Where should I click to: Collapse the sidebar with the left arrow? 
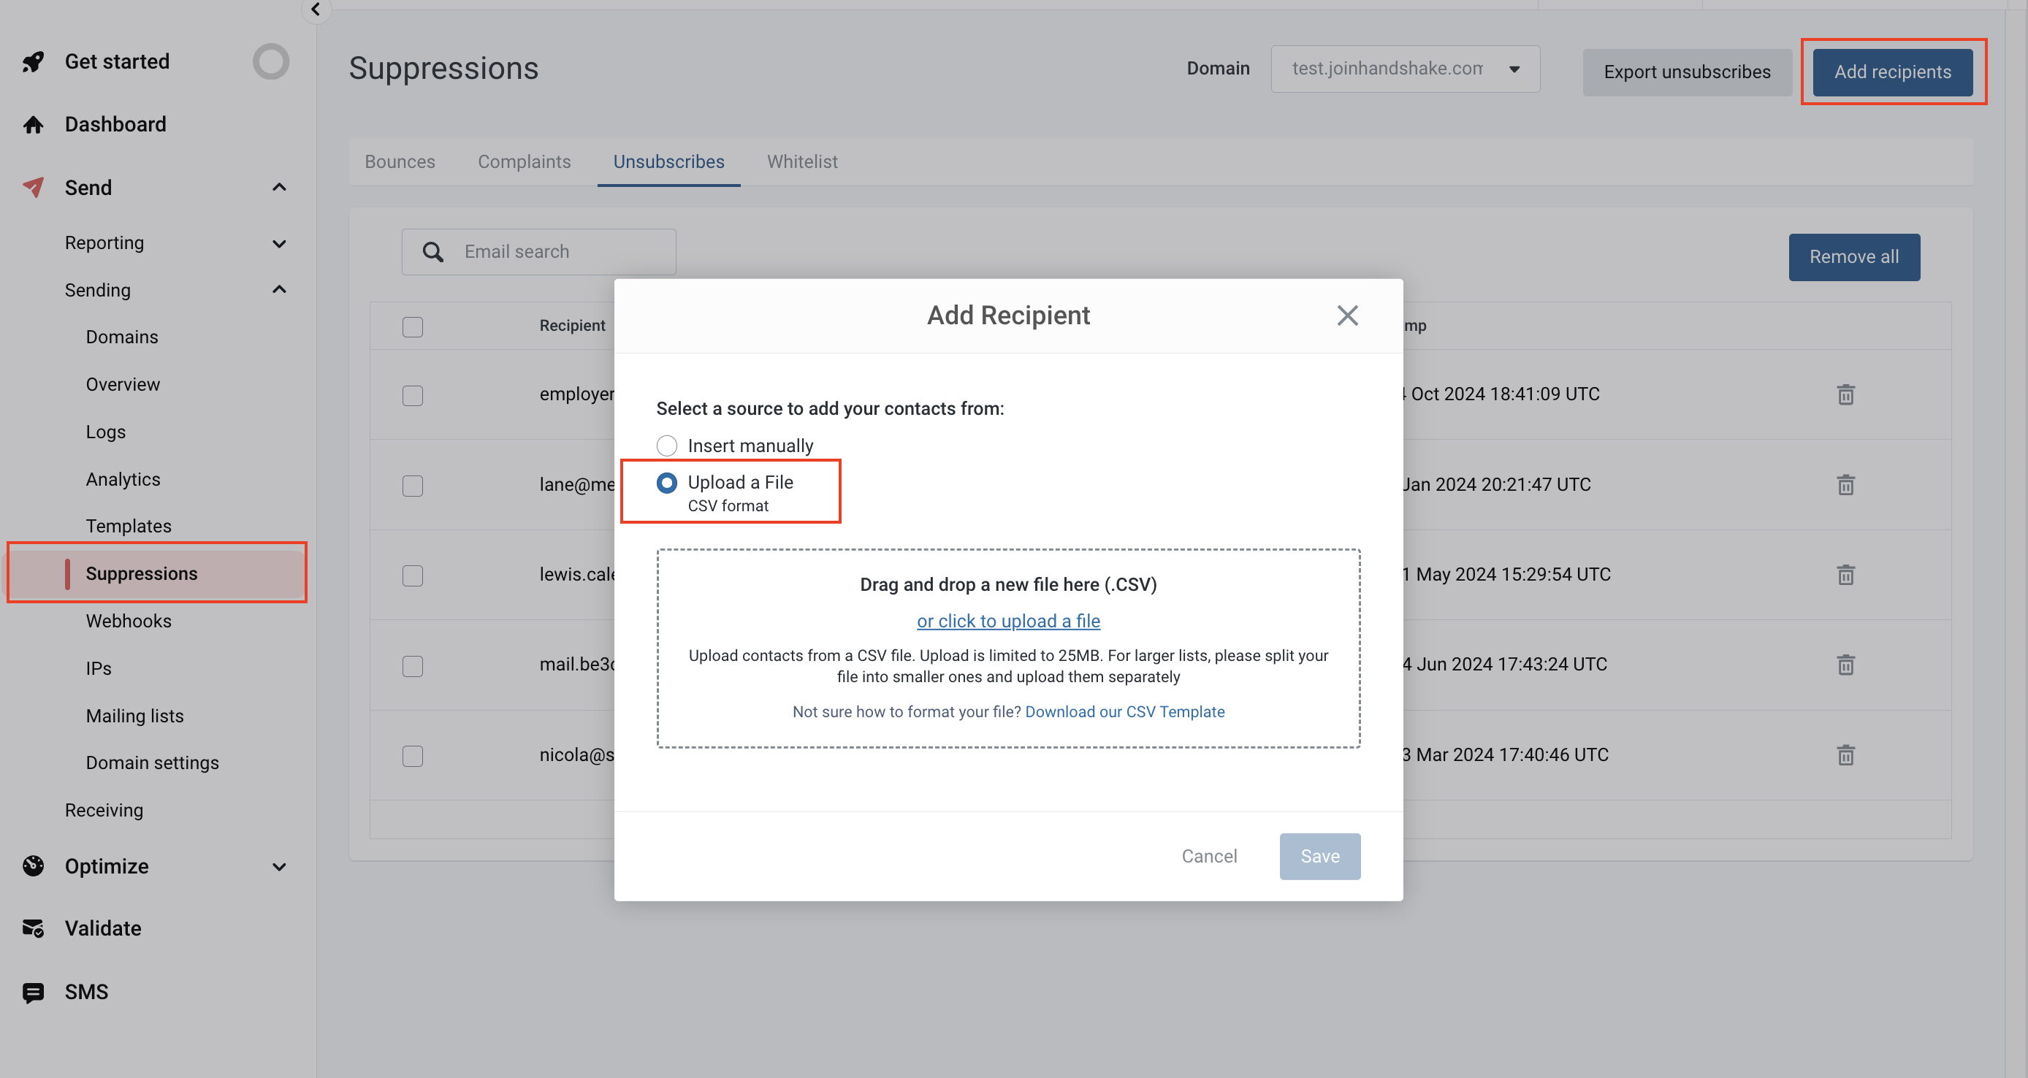[316, 9]
